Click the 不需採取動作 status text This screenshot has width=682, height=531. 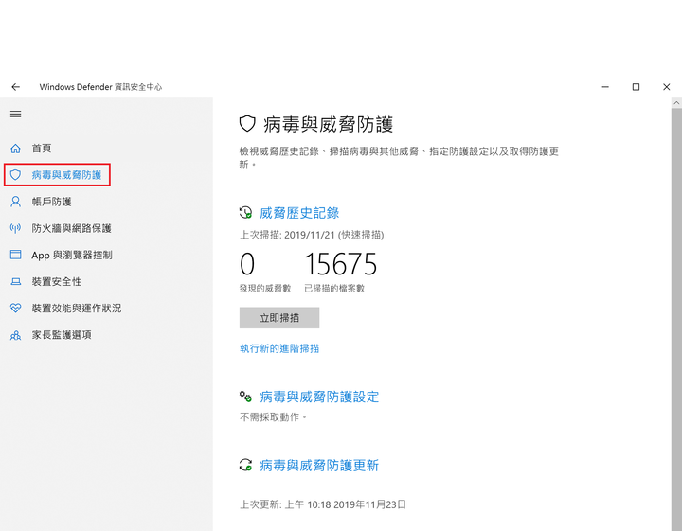(x=273, y=417)
